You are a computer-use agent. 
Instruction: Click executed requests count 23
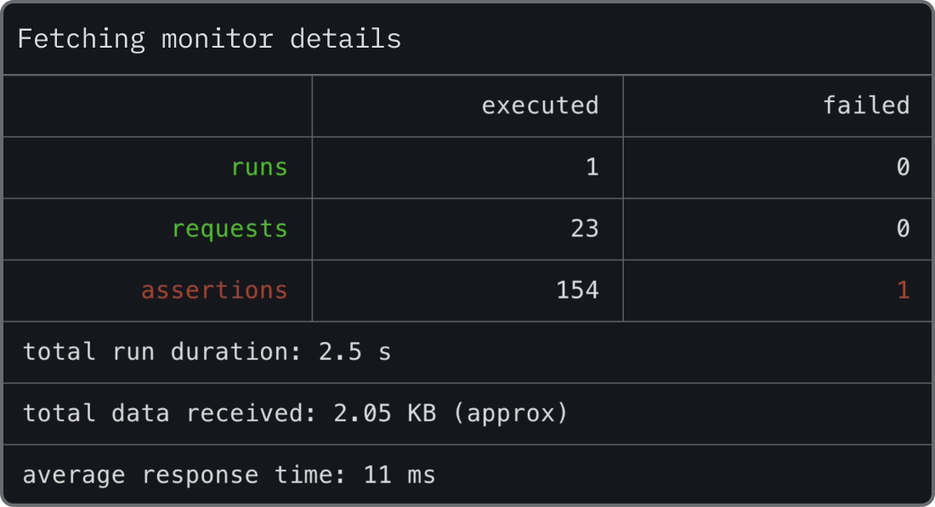584,229
